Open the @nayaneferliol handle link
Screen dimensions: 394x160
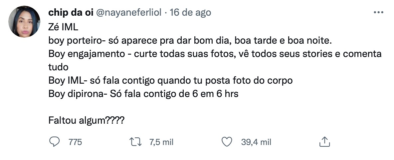click(x=129, y=13)
